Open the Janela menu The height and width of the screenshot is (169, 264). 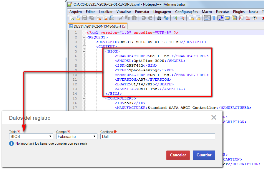(x=253, y=12)
